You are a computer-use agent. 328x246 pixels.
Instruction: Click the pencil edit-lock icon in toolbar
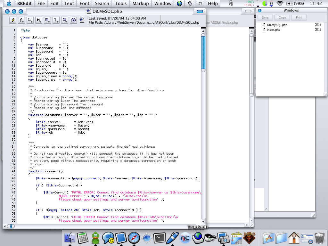pyautogui.click(x=12, y=20)
